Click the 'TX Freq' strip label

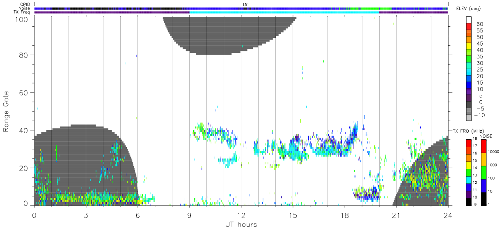(x=23, y=12)
